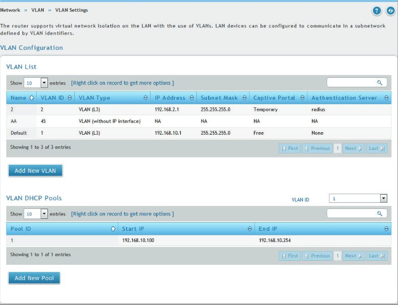Viewport: 398px width, 305px height.
Task: Click the Free captive portal cell
Action: coord(259,133)
